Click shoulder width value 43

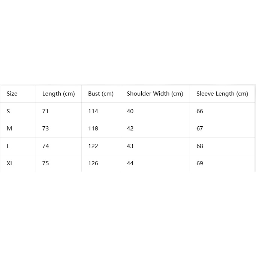pyautogui.click(x=130, y=146)
